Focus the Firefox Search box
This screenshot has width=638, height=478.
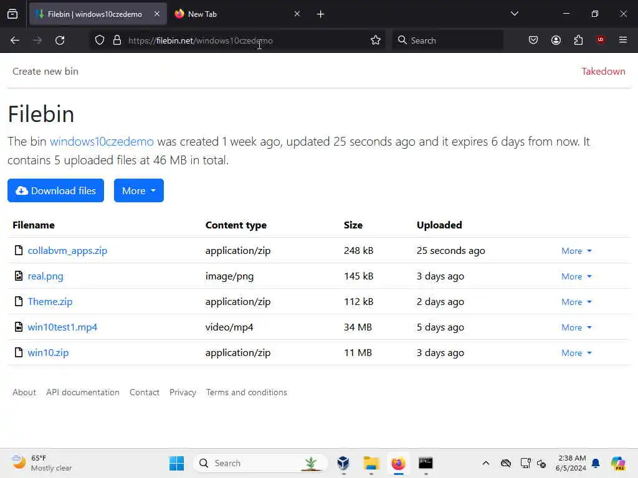click(447, 40)
